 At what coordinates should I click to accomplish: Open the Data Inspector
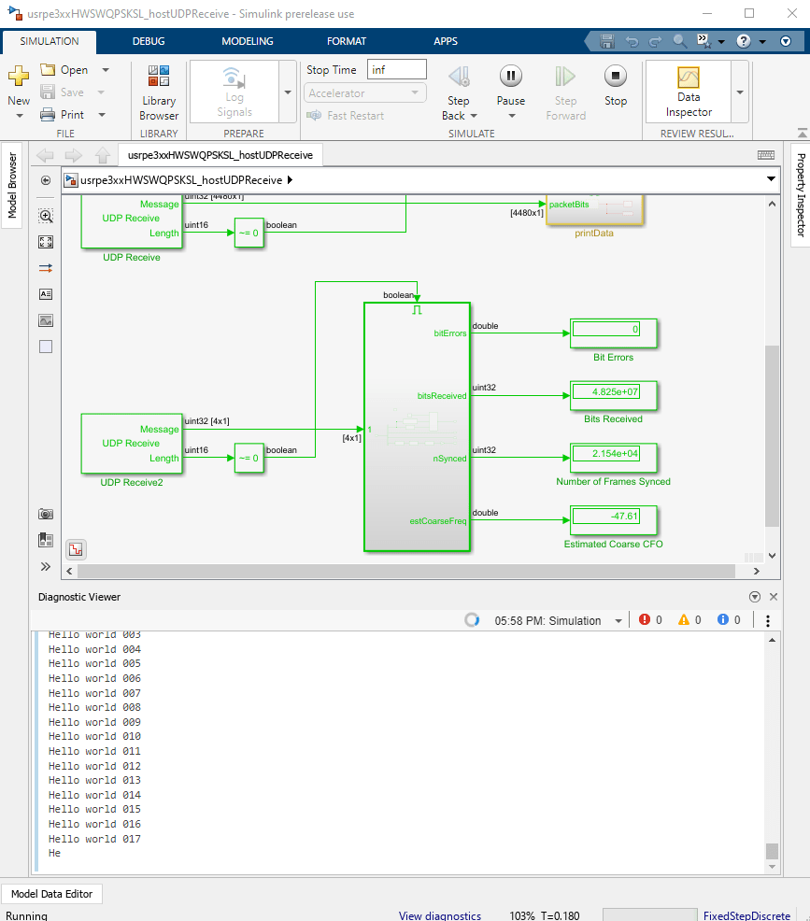point(689,90)
